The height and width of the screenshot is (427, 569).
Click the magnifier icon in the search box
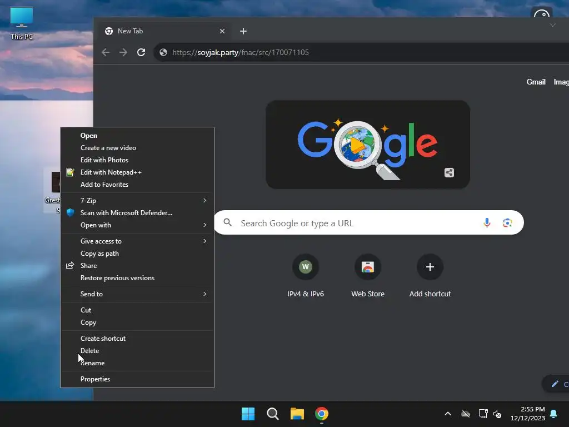(x=227, y=222)
